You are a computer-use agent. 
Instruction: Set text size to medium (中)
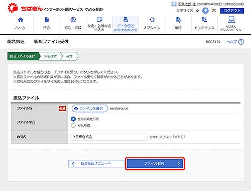(x=205, y=11)
